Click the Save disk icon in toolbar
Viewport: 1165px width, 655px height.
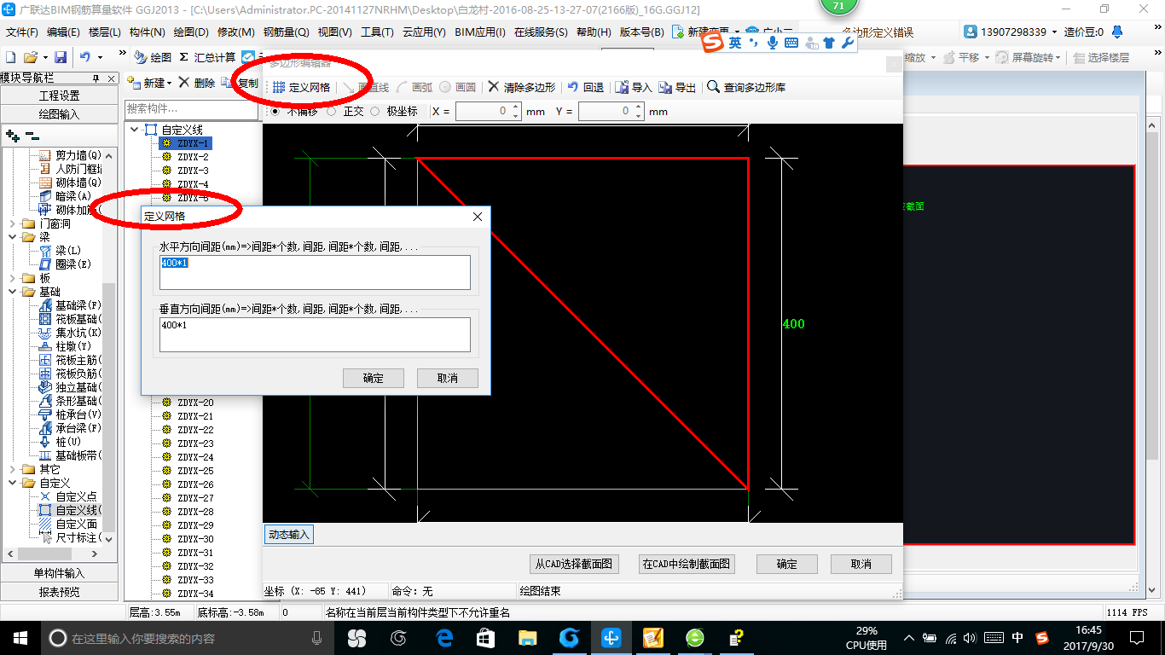click(x=61, y=57)
